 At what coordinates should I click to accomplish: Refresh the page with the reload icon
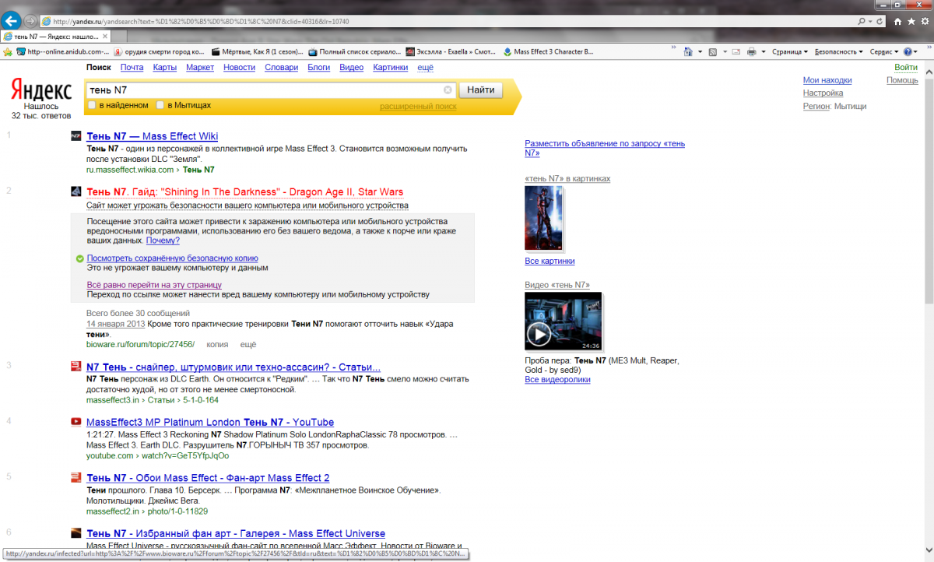click(880, 21)
